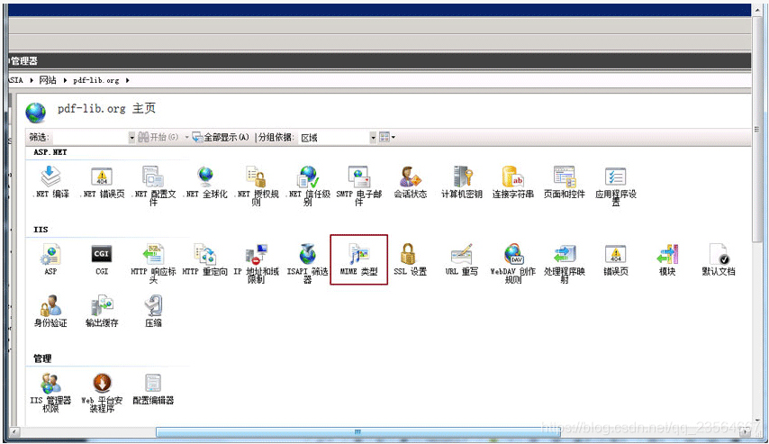The image size is (769, 444).
Task: Expand the arrow before 网站 in breadcrumb
Action: click(x=32, y=80)
